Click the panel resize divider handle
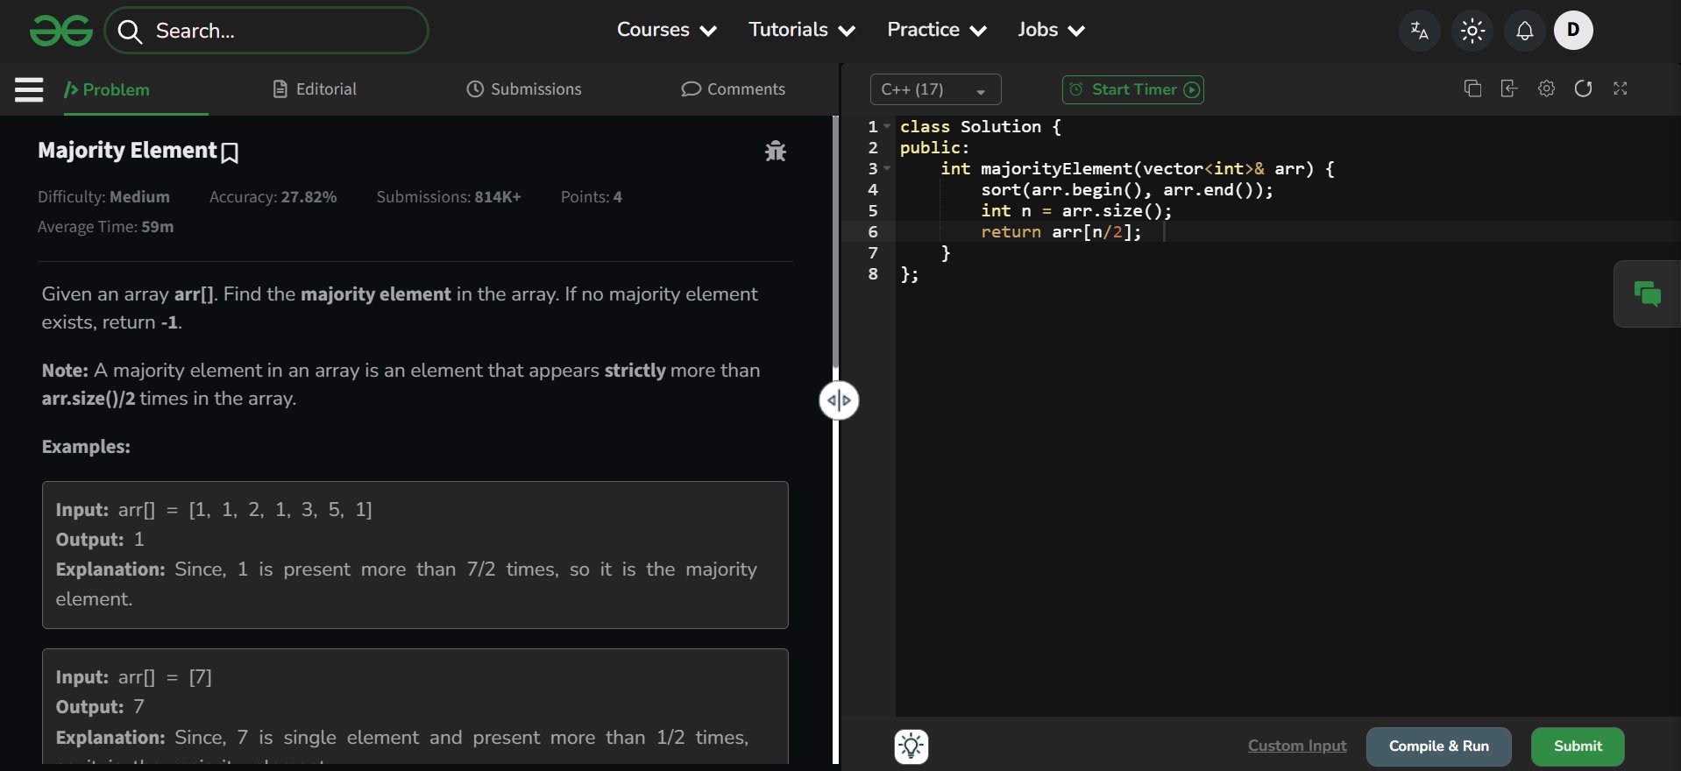Screen dimensions: 1681x771 coord(839,400)
